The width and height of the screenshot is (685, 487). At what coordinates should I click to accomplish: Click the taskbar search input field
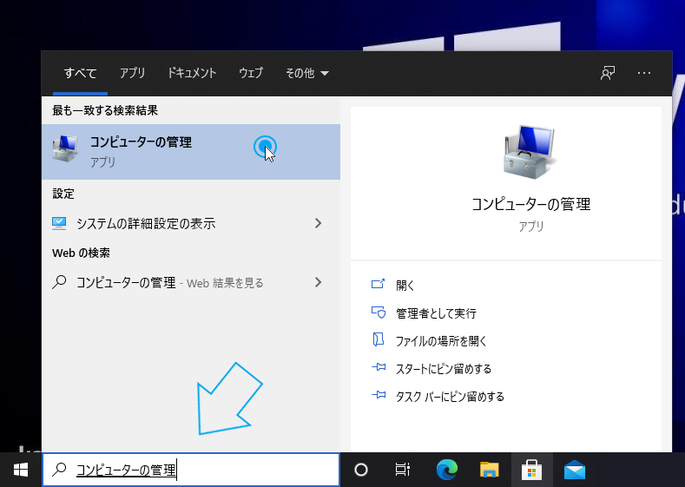pyautogui.click(x=191, y=470)
